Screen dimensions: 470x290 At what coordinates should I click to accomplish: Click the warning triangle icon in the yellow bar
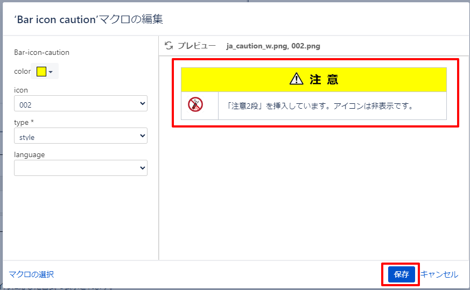297,79
